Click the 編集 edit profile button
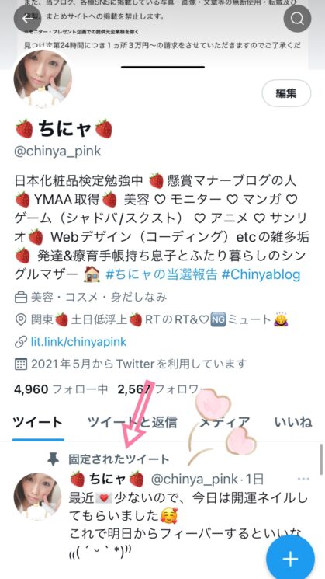Screen dimensions: 325x579 286,93
